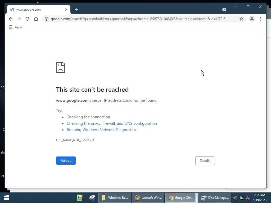The image size is (271, 203).
Task: Expand the tab search dropdown arrow
Action: click(x=224, y=10)
